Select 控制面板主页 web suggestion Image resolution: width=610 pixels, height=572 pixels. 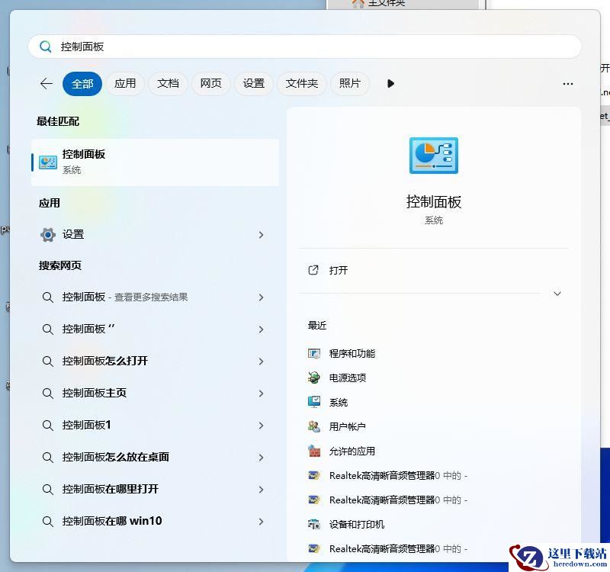click(95, 394)
